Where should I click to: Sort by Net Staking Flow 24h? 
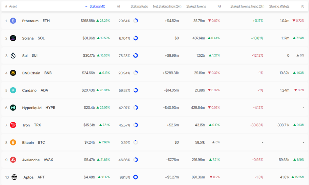click(x=167, y=6)
